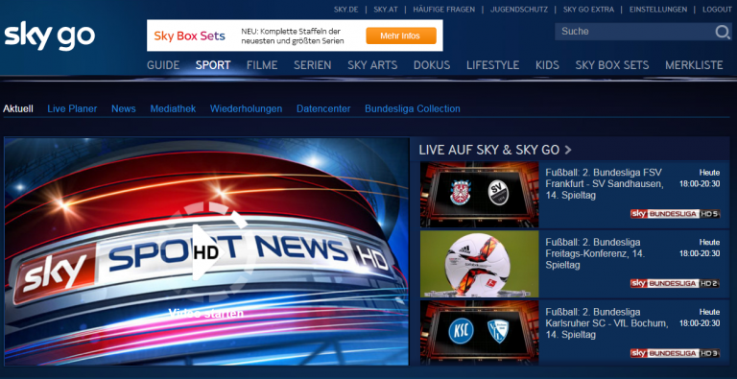
Task: Open the LIFESTYLE menu
Action: [492, 65]
